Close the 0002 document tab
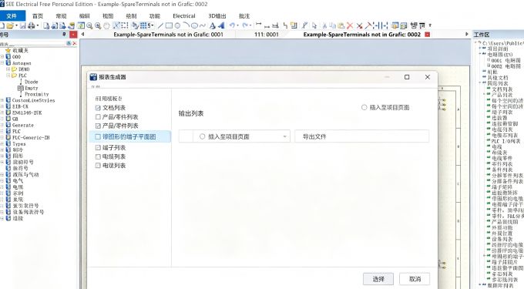 click(x=428, y=35)
